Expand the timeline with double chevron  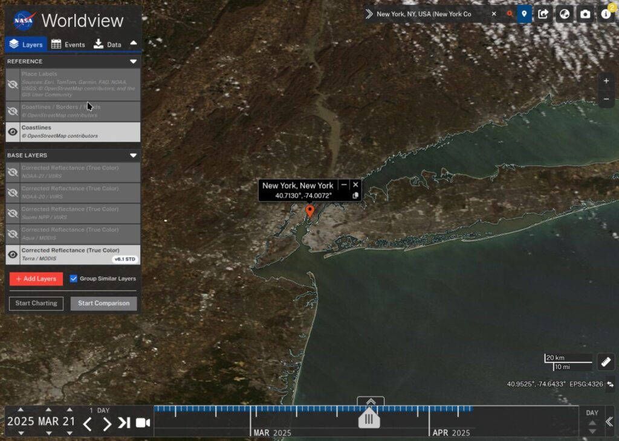tap(371, 401)
